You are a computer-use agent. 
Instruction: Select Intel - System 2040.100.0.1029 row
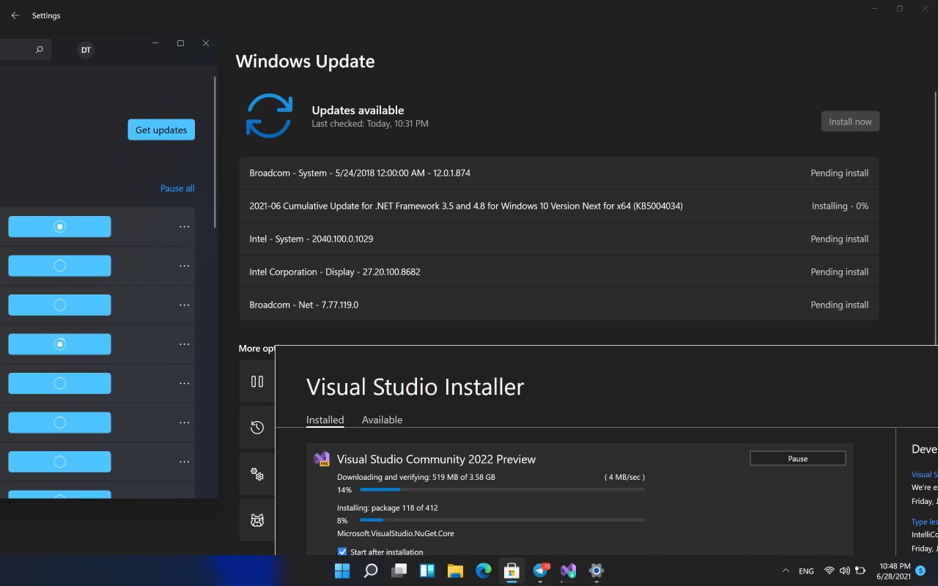(558, 239)
